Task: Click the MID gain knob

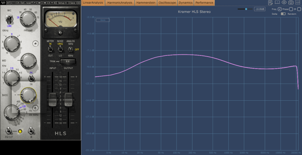Action: tap(28, 61)
